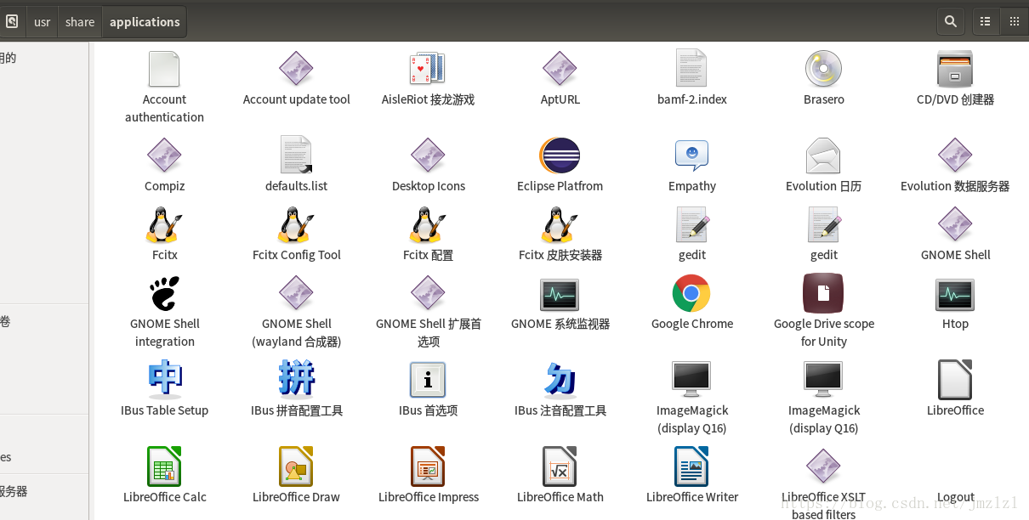Image resolution: width=1029 pixels, height=520 pixels.
Task: Open the IBus Table Setup icon
Action: [x=164, y=380]
